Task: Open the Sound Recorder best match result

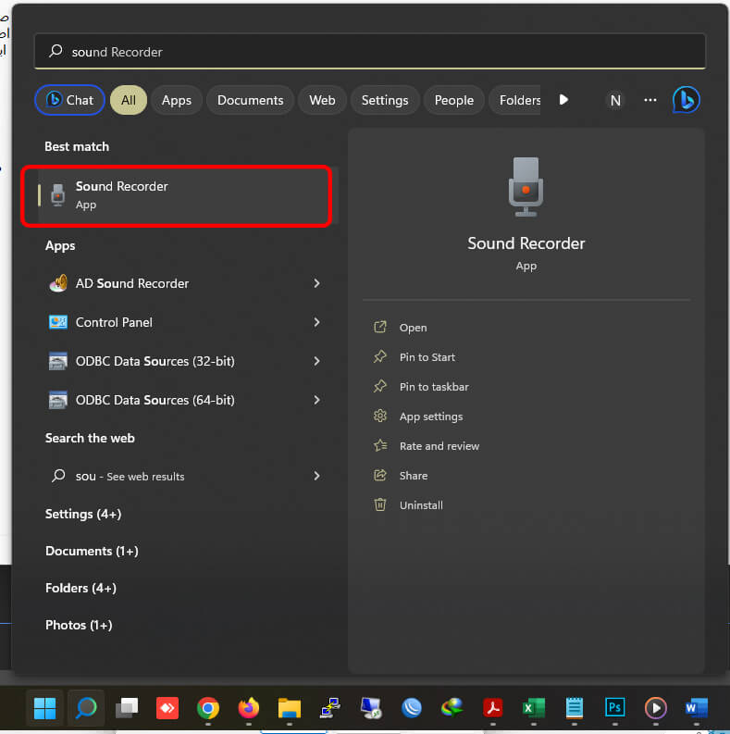Action: click(x=176, y=195)
